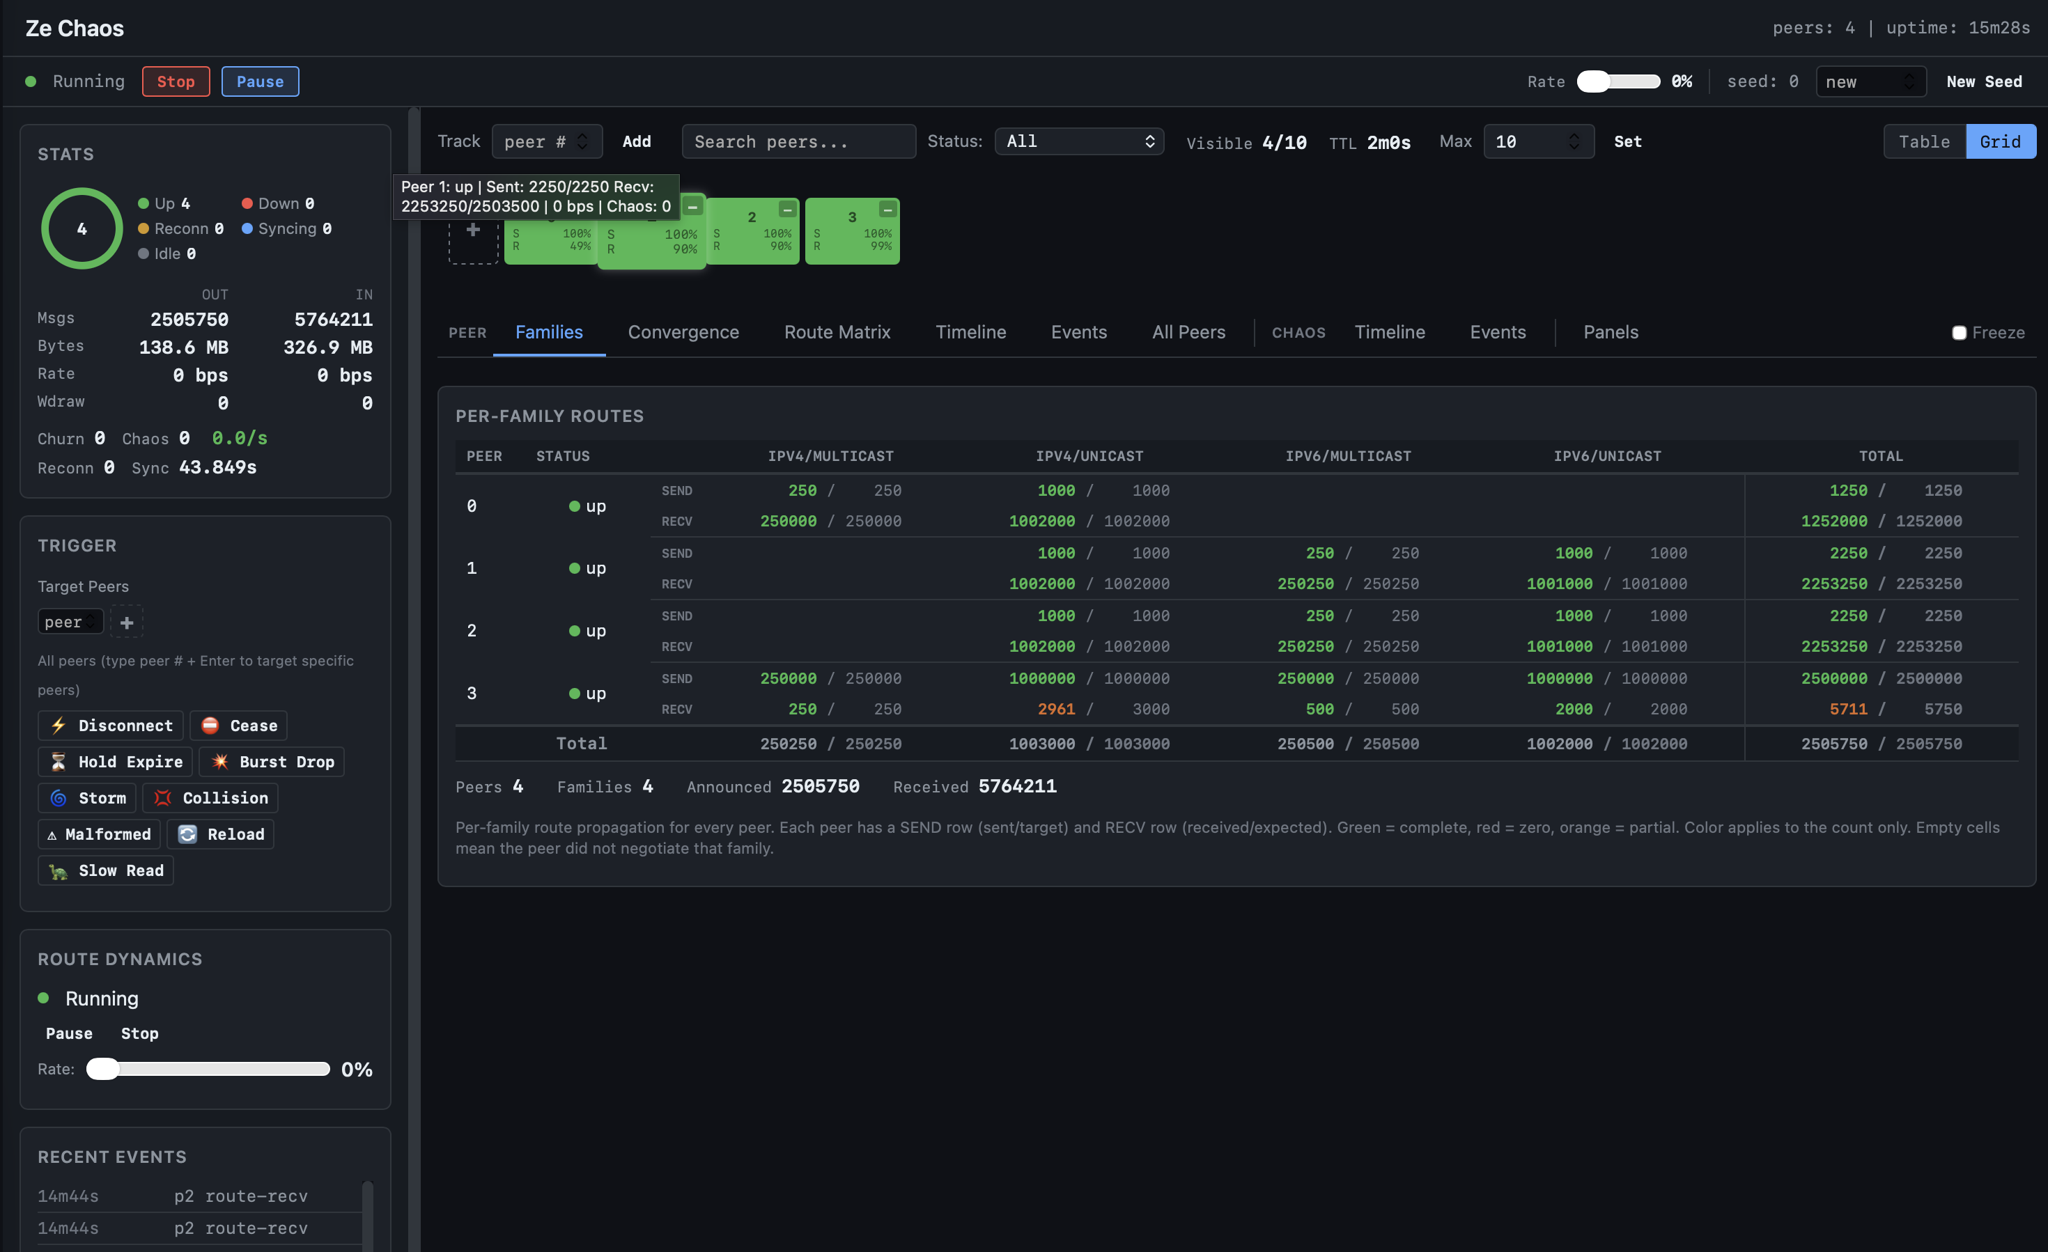Open the peer 2 grid card
Viewport: 2048px width, 1252px height.
(x=752, y=232)
